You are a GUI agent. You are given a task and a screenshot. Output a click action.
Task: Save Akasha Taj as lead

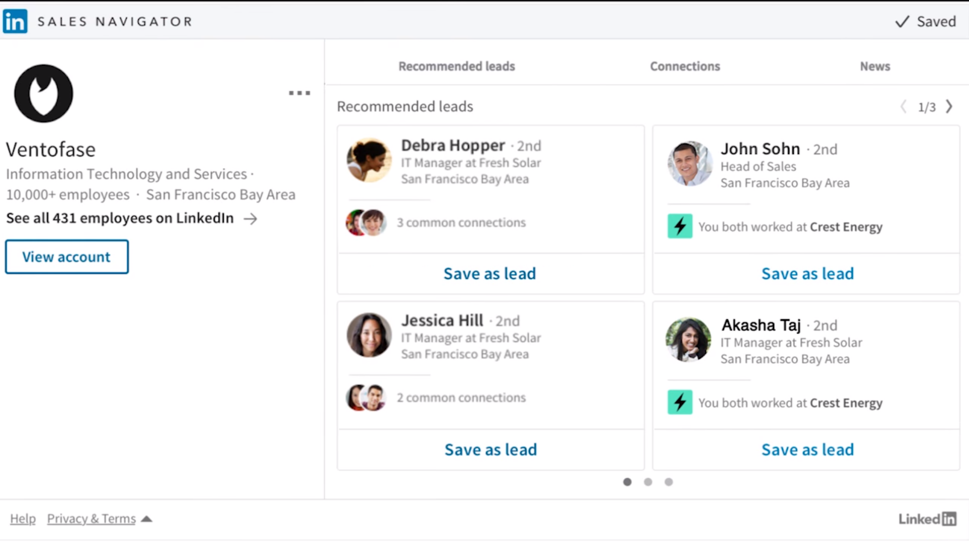coord(807,449)
